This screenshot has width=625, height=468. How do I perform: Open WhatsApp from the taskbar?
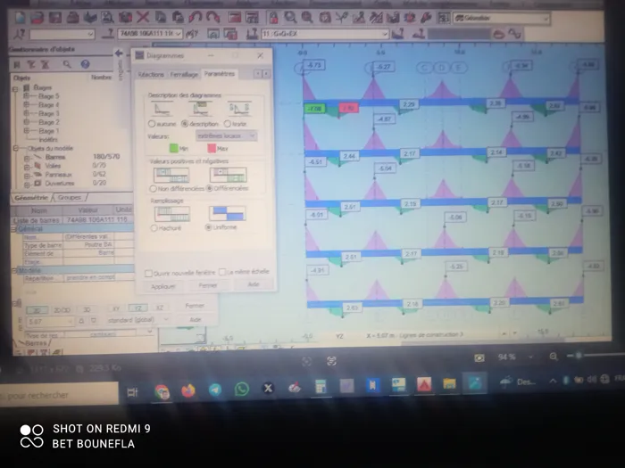(242, 390)
